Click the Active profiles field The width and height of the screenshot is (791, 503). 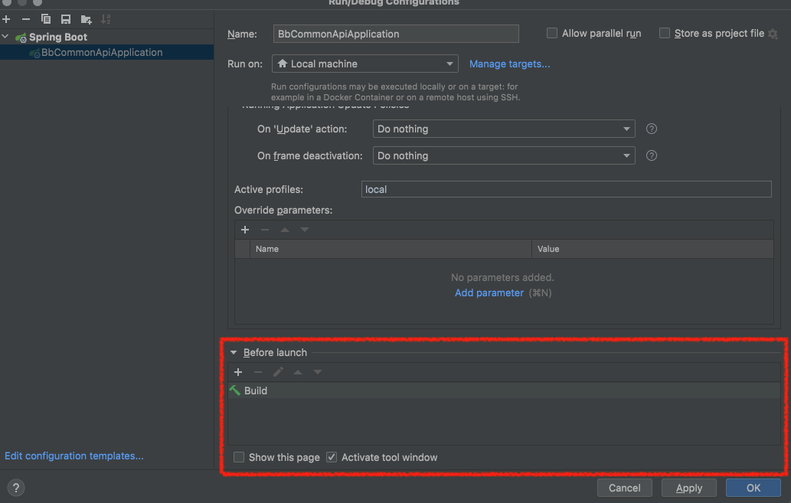coord(567,190)
